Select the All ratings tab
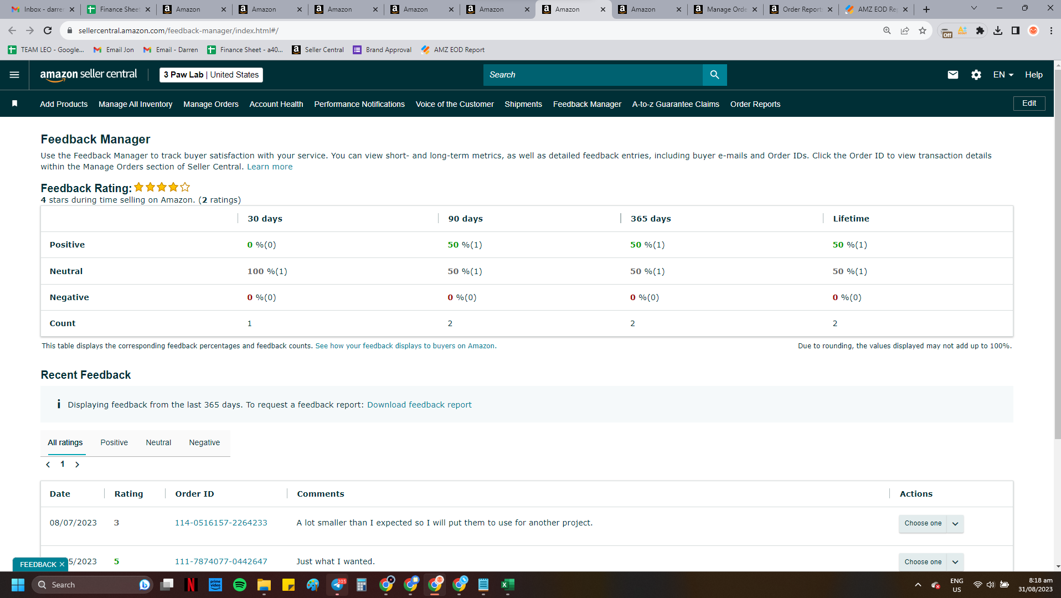Viewport: 1061px width, 598px height. [x=65, y=442]
